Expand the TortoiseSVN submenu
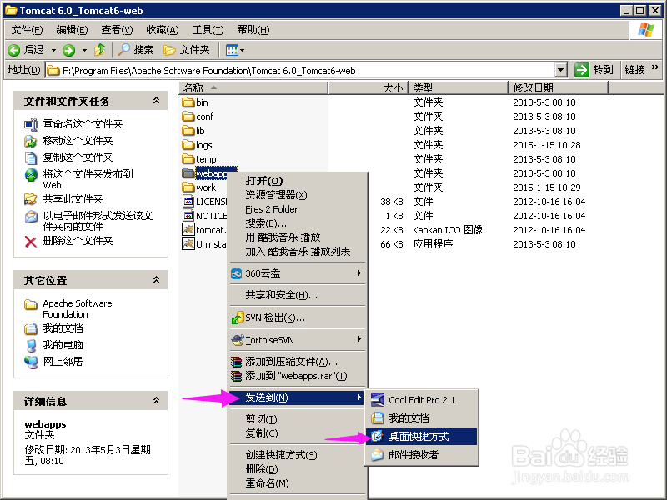Viewport: 667px width, 500px height. click(359, 339)
